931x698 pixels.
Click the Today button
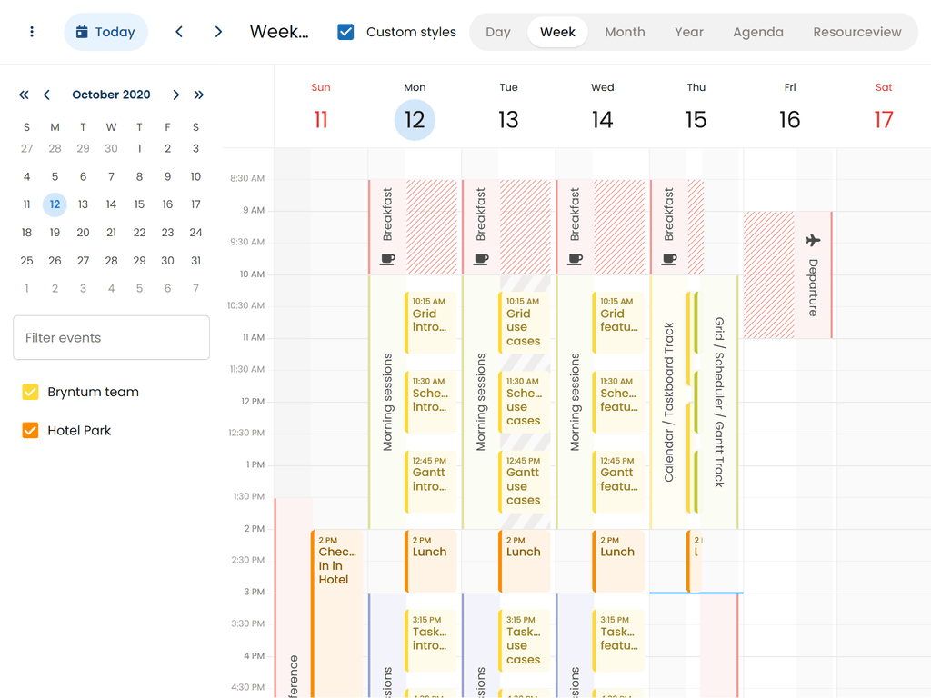click(x=105, y=32)
